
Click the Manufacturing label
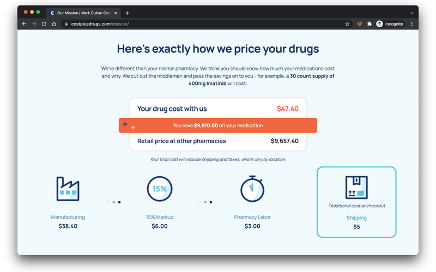coord(68,217)
